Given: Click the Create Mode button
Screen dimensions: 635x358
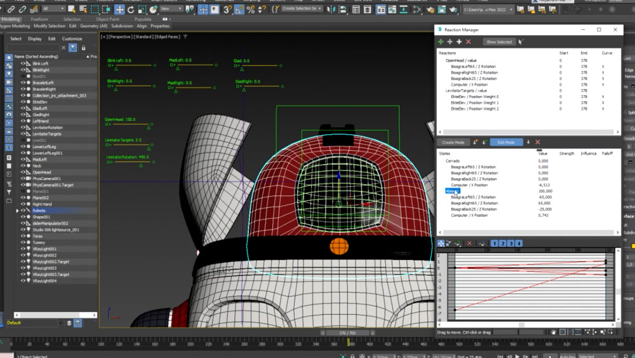Looking at the screenshot, I should [x=453, y=142].
